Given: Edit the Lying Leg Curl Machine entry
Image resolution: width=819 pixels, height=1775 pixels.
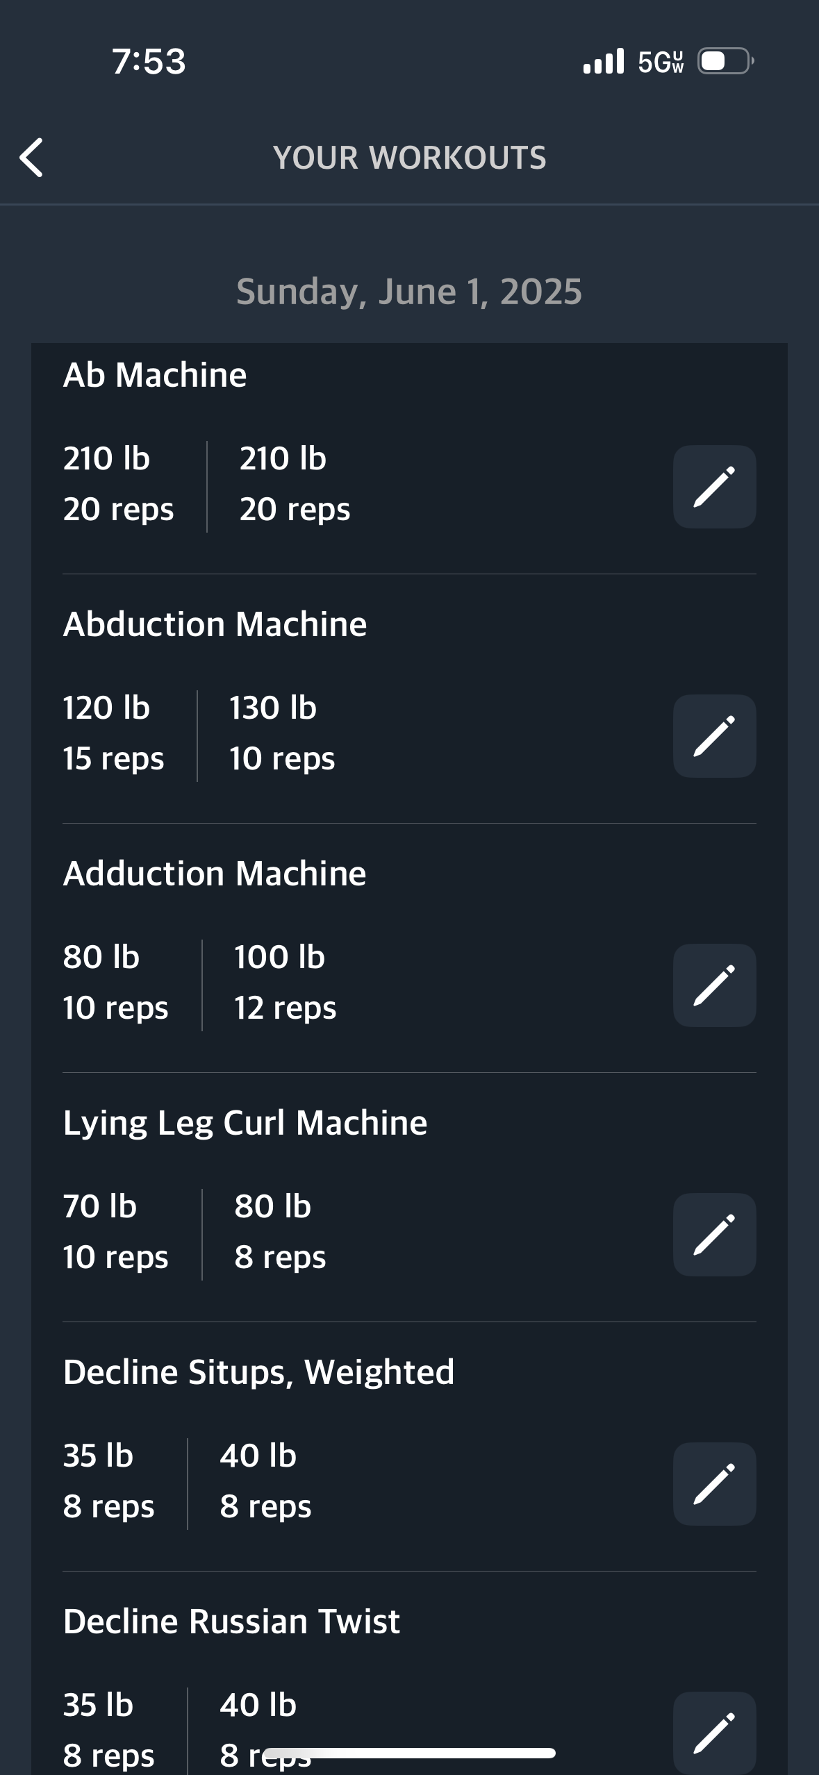Looking at the screenshot, I should [x=714, y=1235].
